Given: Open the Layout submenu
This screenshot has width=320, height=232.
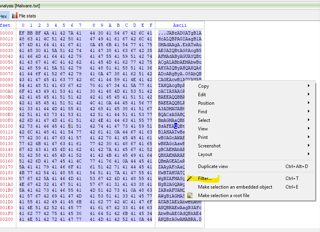Looking at the screenshot, I should point(205,154).
